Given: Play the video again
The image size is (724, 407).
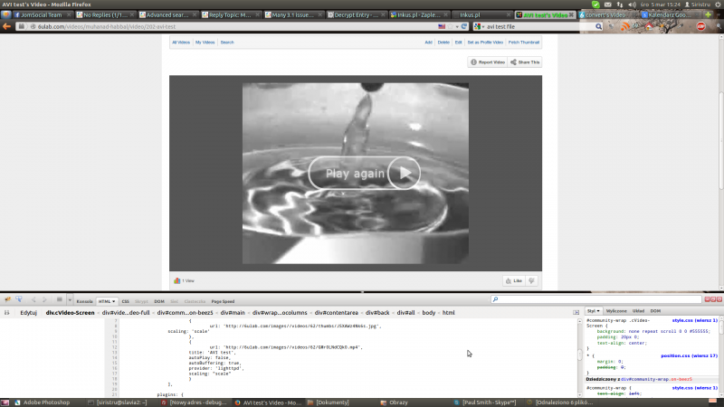Looking at the screenshot, I should [x=365, y=173].
